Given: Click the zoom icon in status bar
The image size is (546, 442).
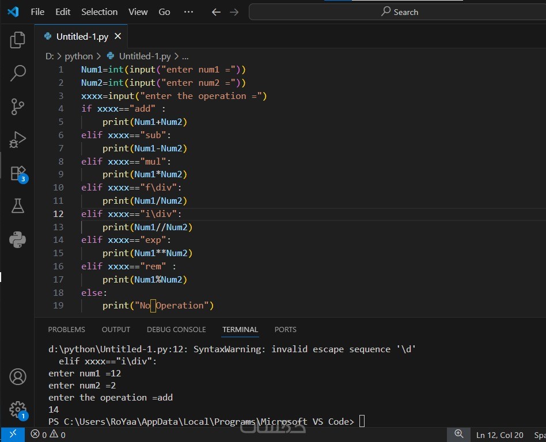Looking at the screenshot, I should (458, 435).
